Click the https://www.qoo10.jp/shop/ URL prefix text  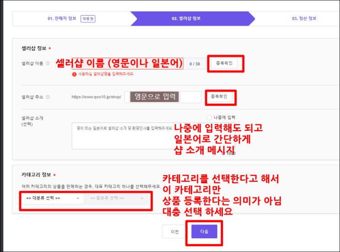[x=96, y=97]
